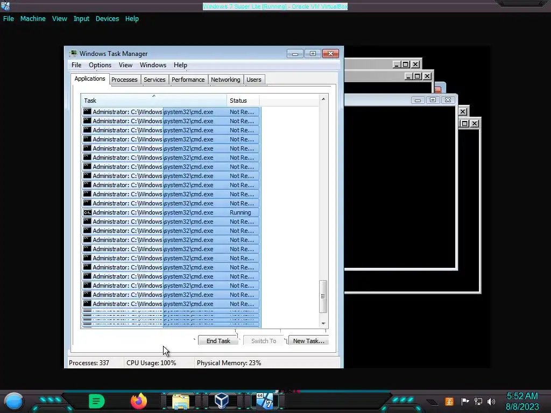551x413 pixels.
Task: Open Task Manager's Windows menu
Action: (153, 65)
